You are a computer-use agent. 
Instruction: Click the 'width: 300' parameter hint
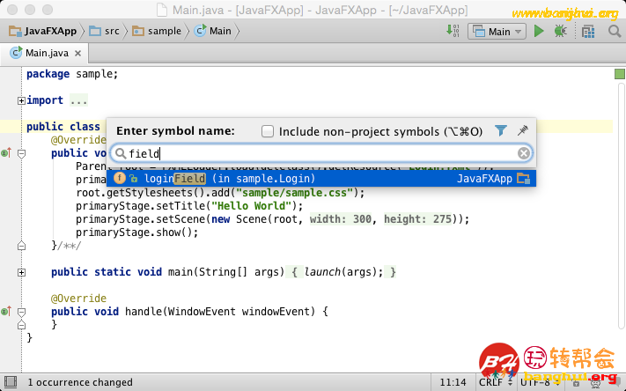pos(341,219)
